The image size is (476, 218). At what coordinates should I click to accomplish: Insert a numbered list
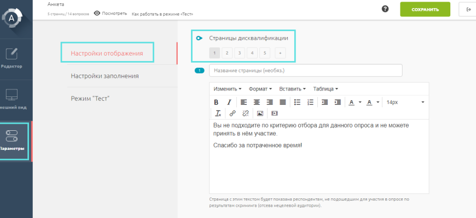(x=310, y=102)
